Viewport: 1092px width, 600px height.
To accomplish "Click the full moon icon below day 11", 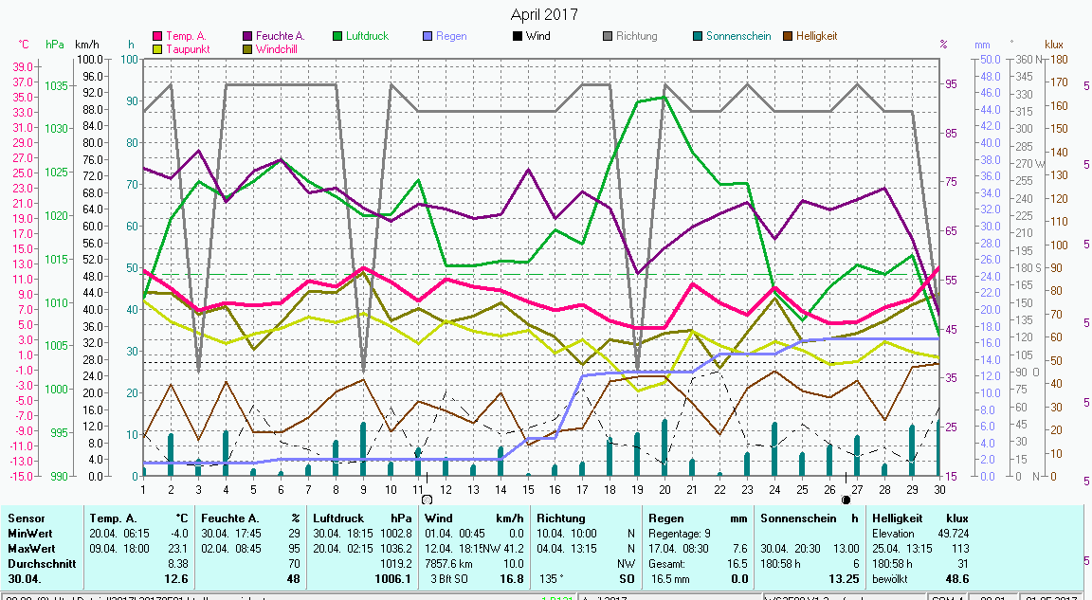I will (427, 499).
